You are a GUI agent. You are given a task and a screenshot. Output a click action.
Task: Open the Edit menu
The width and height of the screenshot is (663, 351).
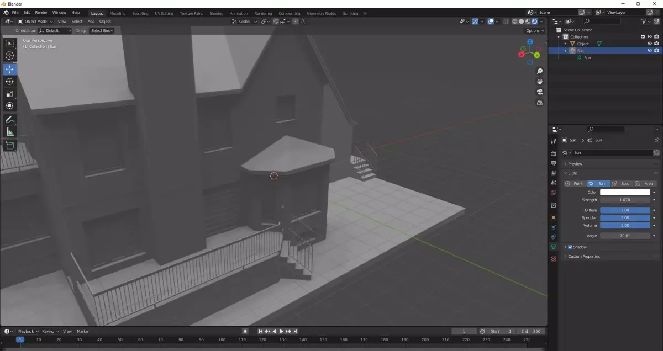(x=27, y=12)
